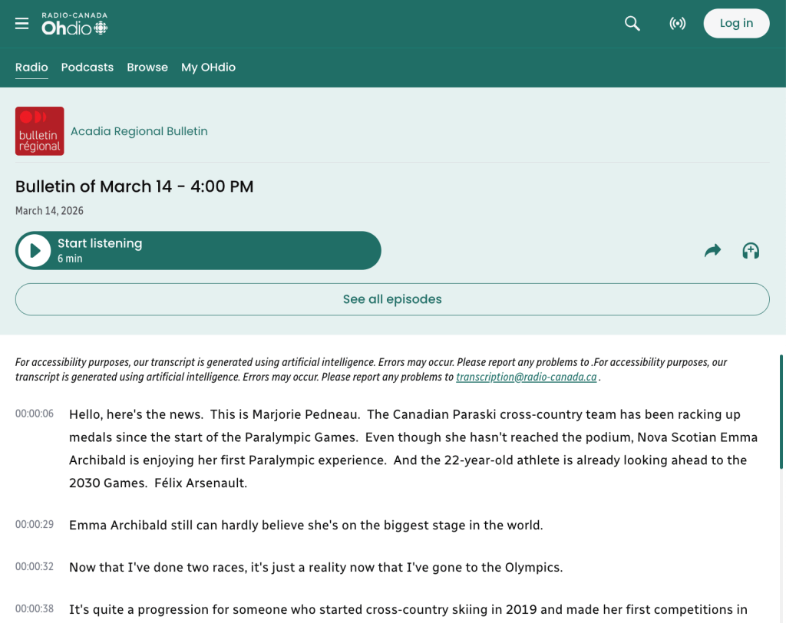This screenshot has width=786, height=623.
Task: Click the Radio-Canada OHdio logo
Action: pos(74,24)
